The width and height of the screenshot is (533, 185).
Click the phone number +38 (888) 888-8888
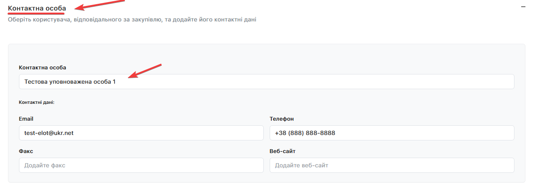pos(305,133)
